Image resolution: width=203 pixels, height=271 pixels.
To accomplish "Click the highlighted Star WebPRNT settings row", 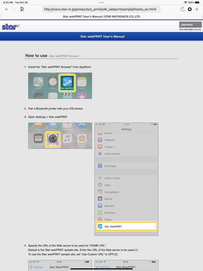I will 126,226.
